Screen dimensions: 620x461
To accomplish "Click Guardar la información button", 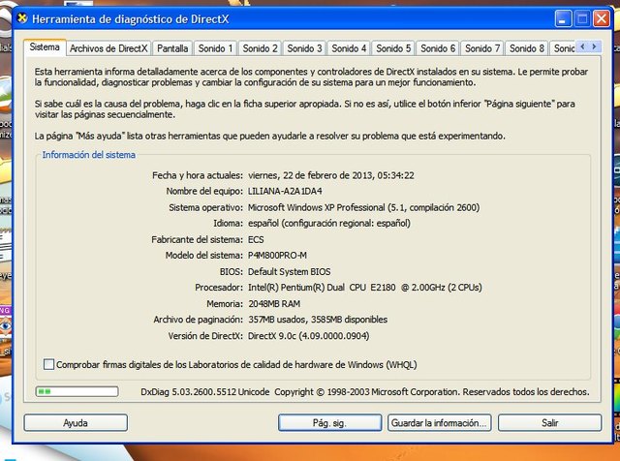I will click(439, 423).
